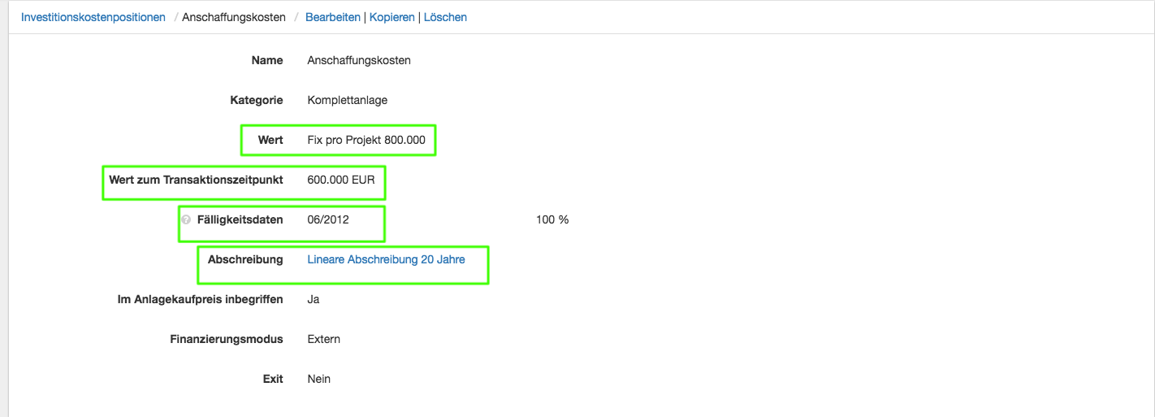Viewport: 1155px width, 417px height.
Task: Select the Anschaffungskosten breadcrumb item
Action: tap(234, 17)
